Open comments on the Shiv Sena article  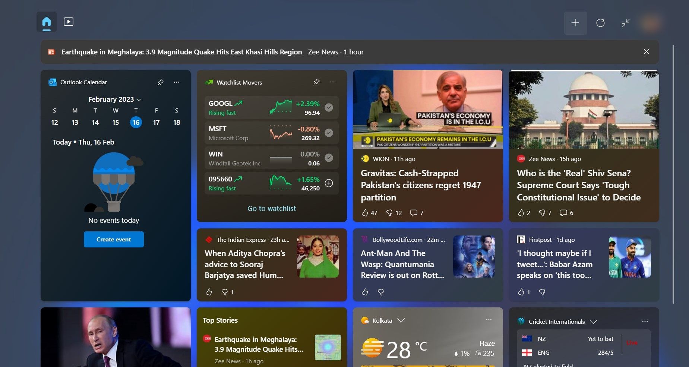[564, 213]
